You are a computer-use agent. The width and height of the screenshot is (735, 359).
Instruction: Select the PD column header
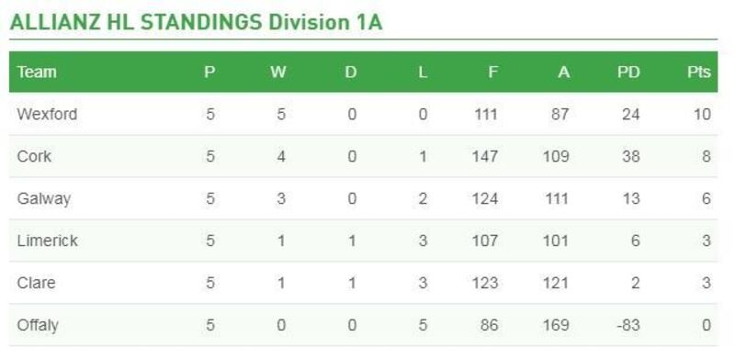click(x=628, y=73)
